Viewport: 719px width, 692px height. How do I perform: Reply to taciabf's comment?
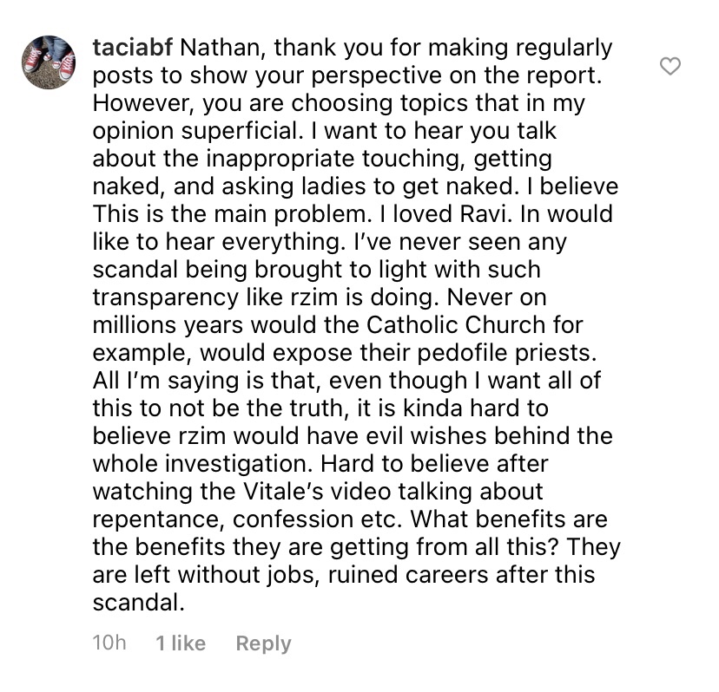263,643
